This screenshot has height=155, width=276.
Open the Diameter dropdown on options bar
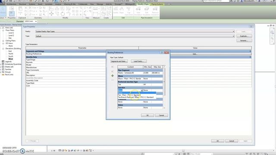coord(36,22)
